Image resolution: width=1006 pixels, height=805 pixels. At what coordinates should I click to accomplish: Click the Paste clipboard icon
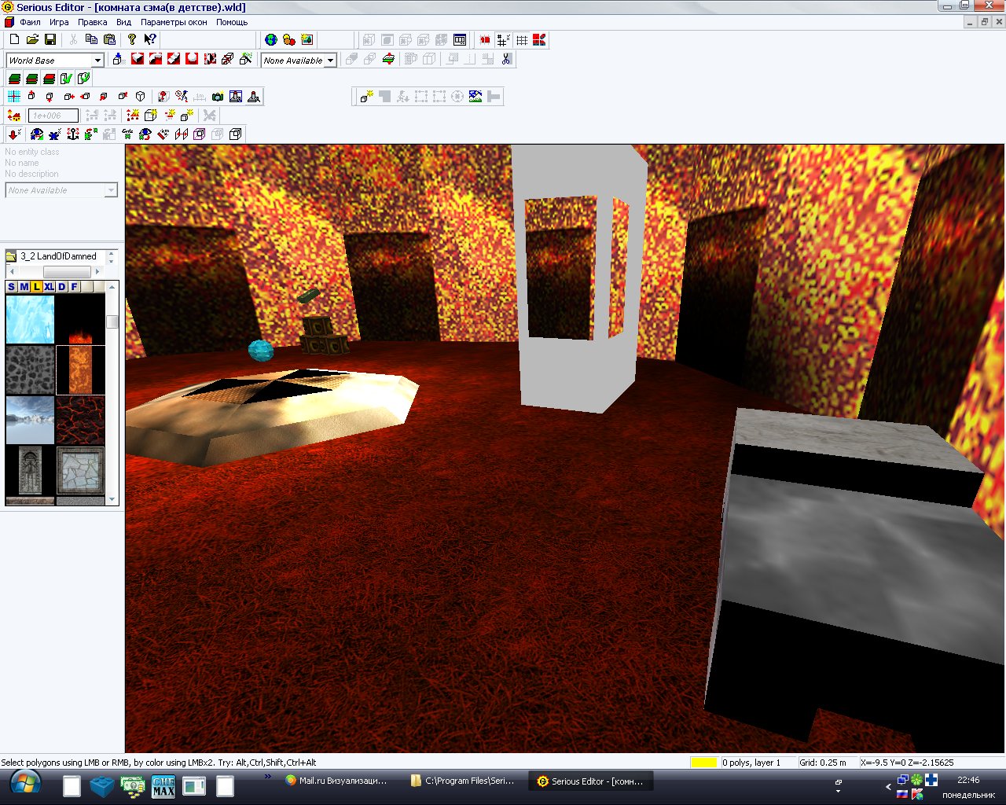tap(109, 39)
